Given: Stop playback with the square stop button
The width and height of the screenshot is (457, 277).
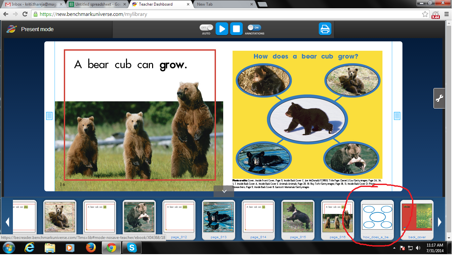Looking at the screenshot, I should point(236,29).
